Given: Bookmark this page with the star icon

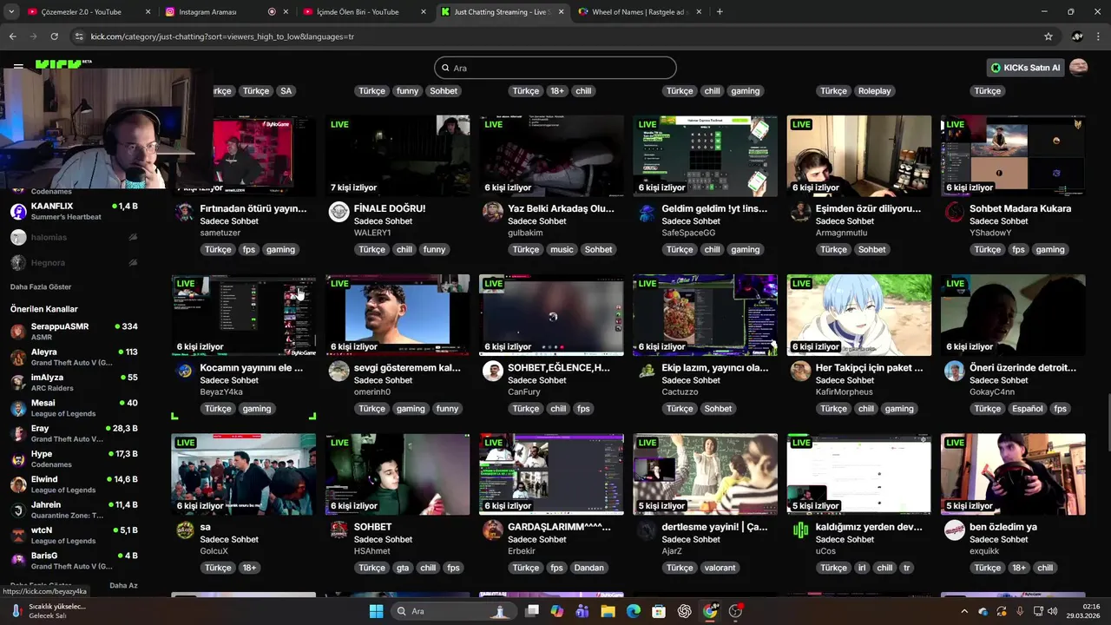Looking at the screenshot, I should [1049, 36].
